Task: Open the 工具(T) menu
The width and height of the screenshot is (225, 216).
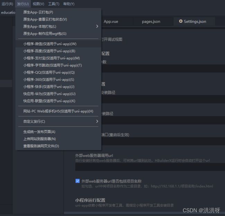Action: (54, 4)
